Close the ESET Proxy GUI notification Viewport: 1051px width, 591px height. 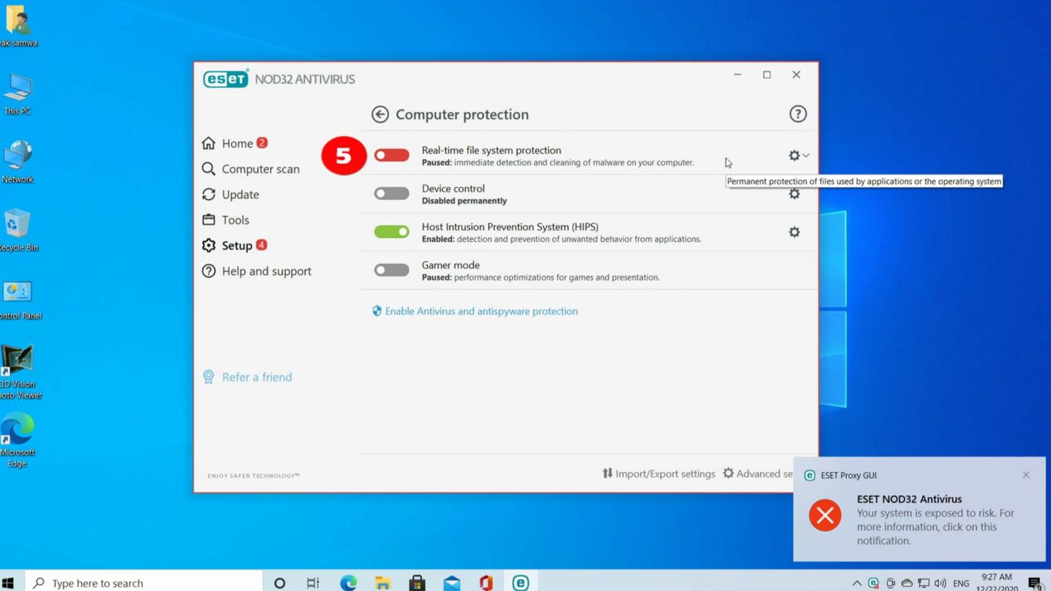[1025, 475]
